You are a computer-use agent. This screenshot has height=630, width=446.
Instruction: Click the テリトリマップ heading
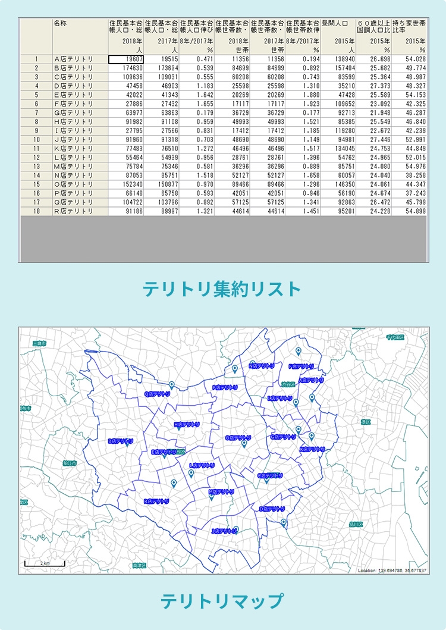[222, 601]
